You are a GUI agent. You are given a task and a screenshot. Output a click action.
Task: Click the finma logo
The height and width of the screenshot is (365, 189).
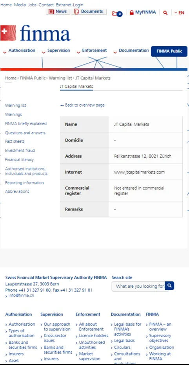click(35, 33)
